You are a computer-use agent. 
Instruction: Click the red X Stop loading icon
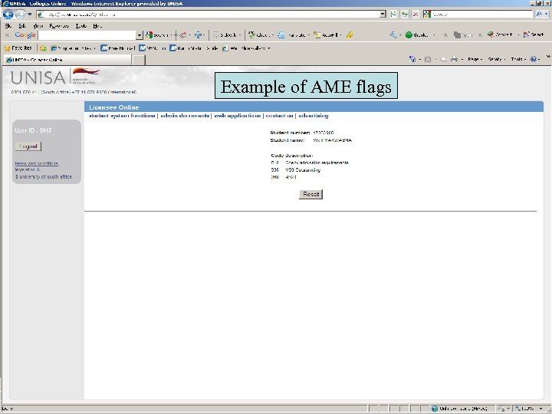pos(416,15)
